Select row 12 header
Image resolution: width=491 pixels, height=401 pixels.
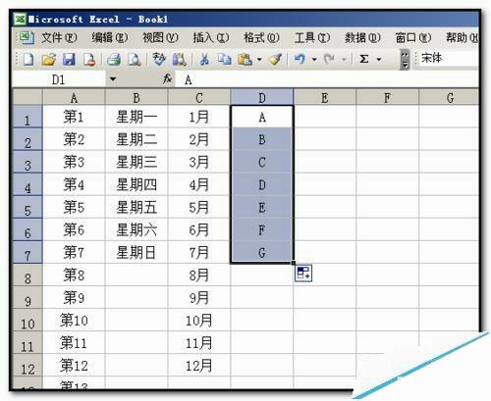pyautogui.click(x=27, y=366)
